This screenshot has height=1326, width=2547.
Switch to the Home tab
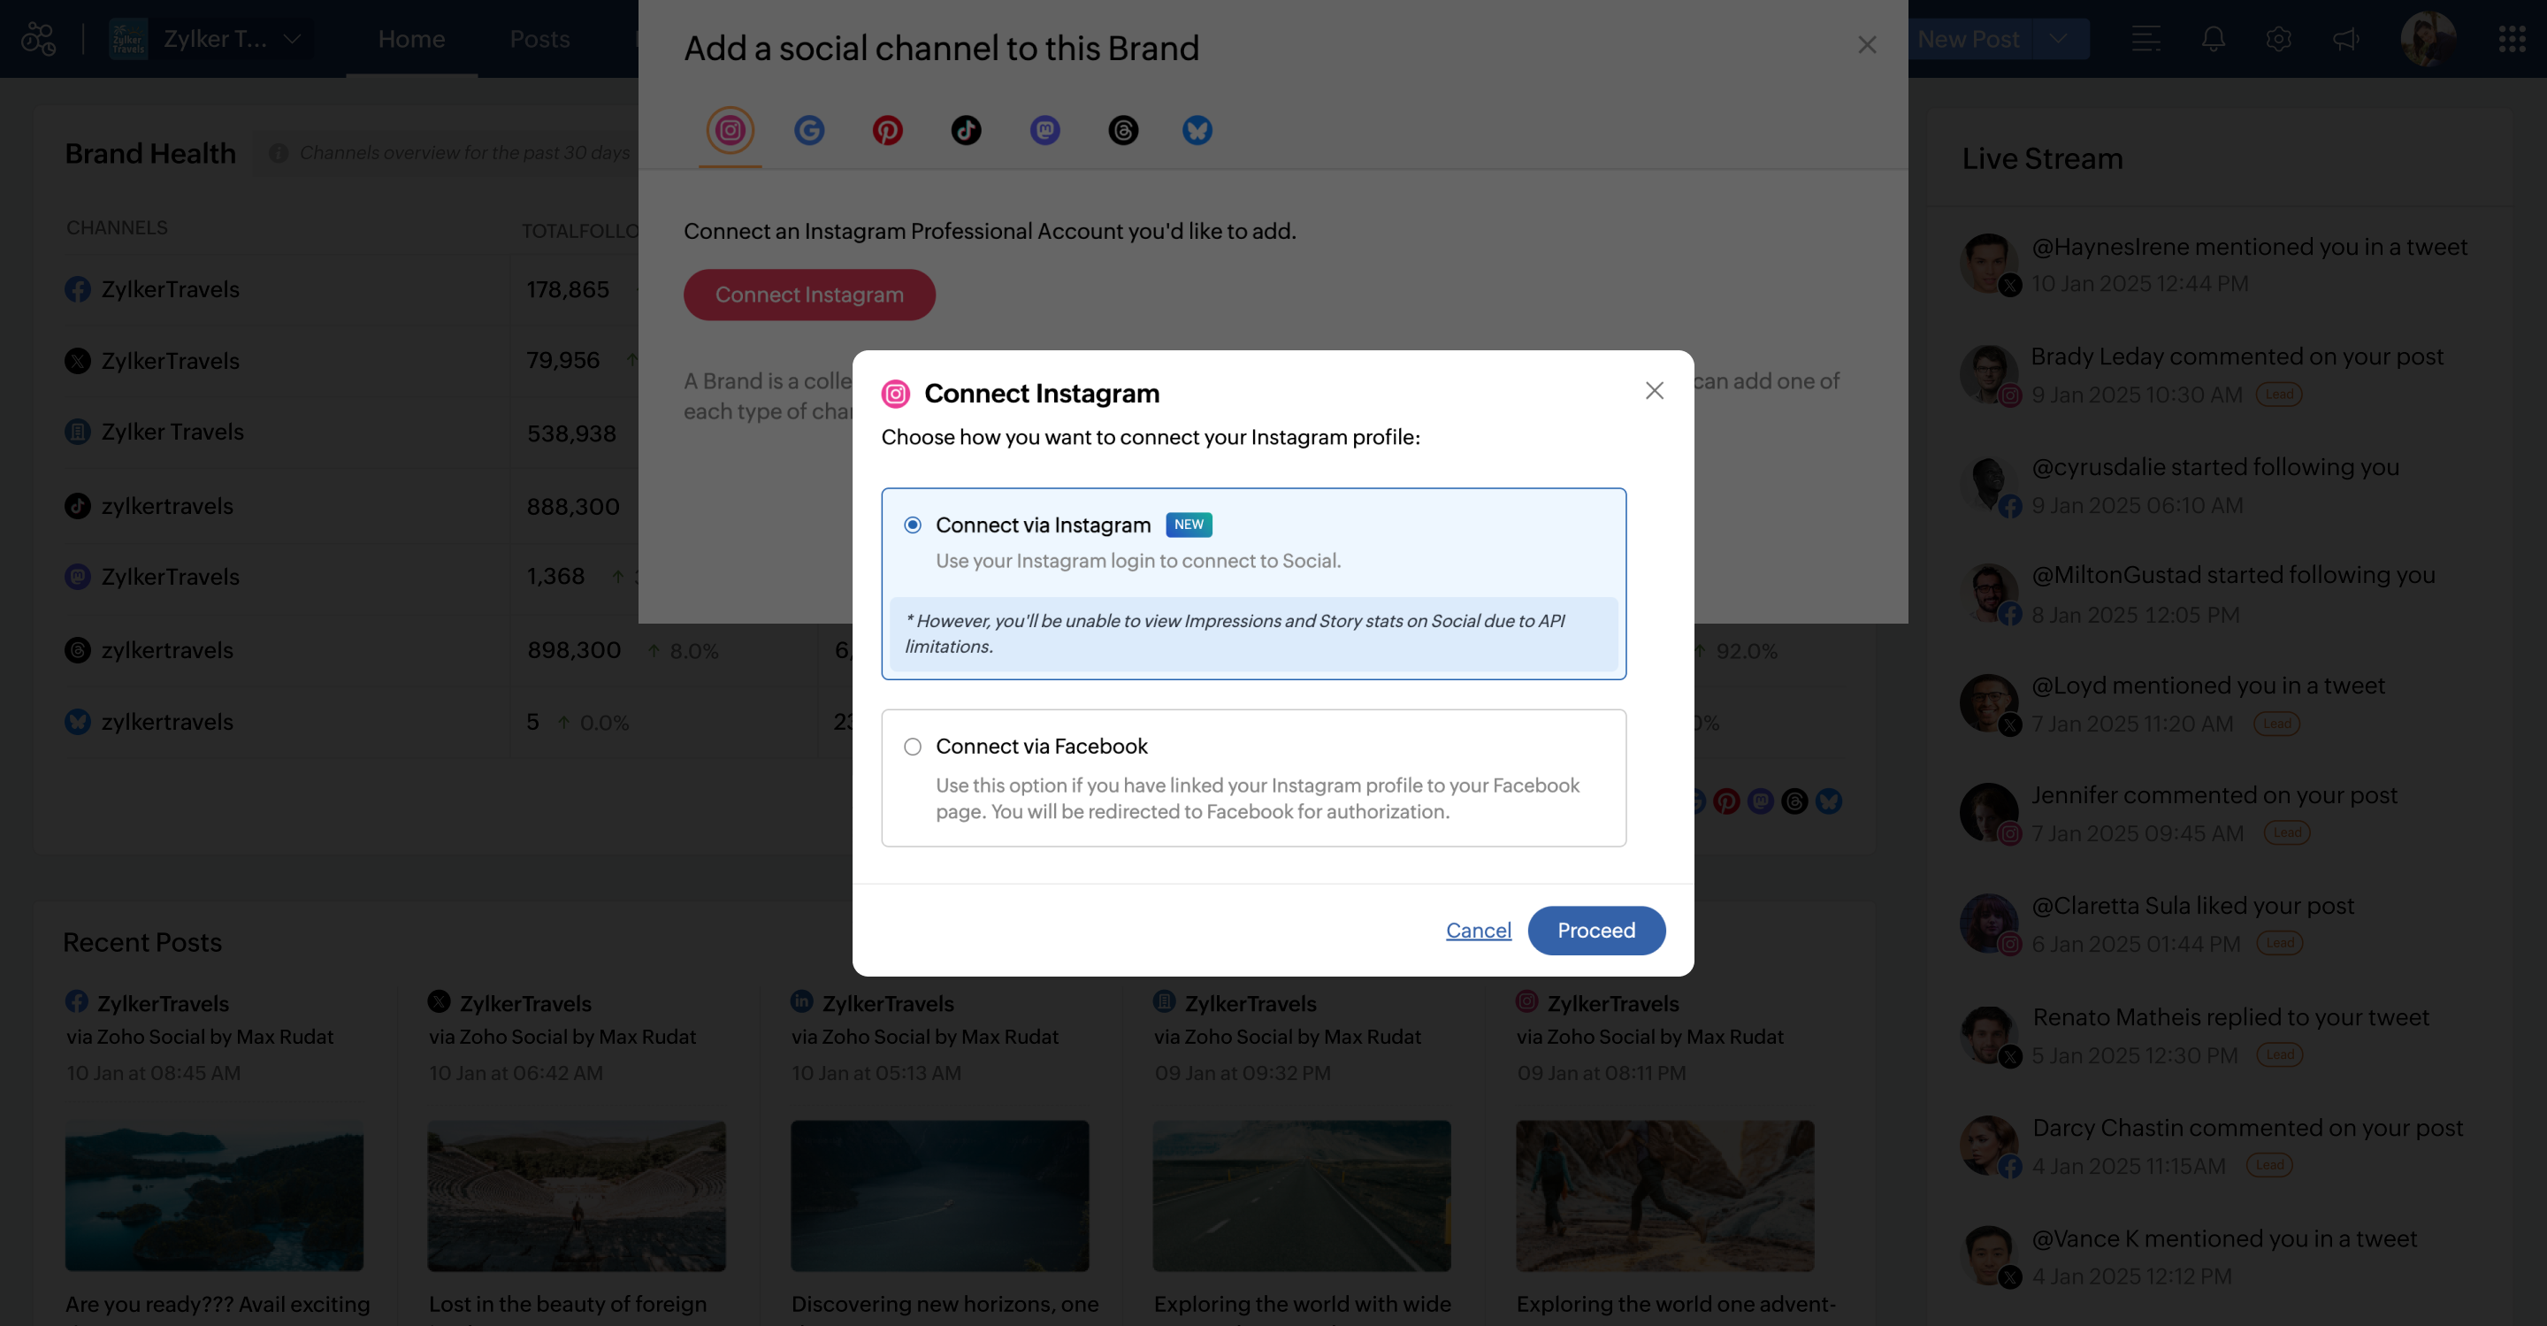[411, 39]
